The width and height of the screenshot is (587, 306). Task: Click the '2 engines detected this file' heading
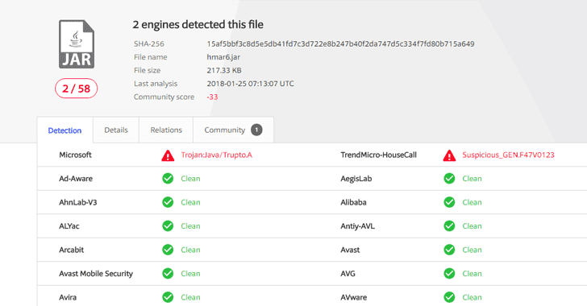(198, 25)
